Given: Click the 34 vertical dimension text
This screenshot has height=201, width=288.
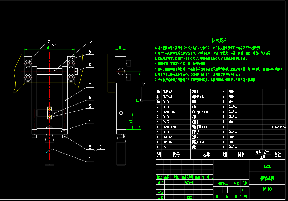Looking at the screenshot, I should pyautogui.click(x=131, y=121).
